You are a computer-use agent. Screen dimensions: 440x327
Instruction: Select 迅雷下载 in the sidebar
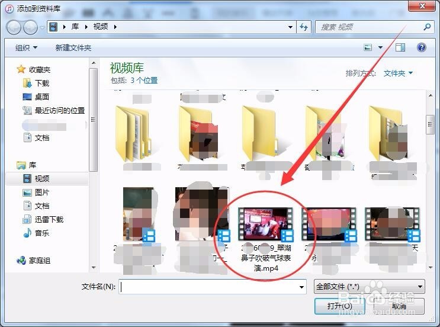point(43,219)
